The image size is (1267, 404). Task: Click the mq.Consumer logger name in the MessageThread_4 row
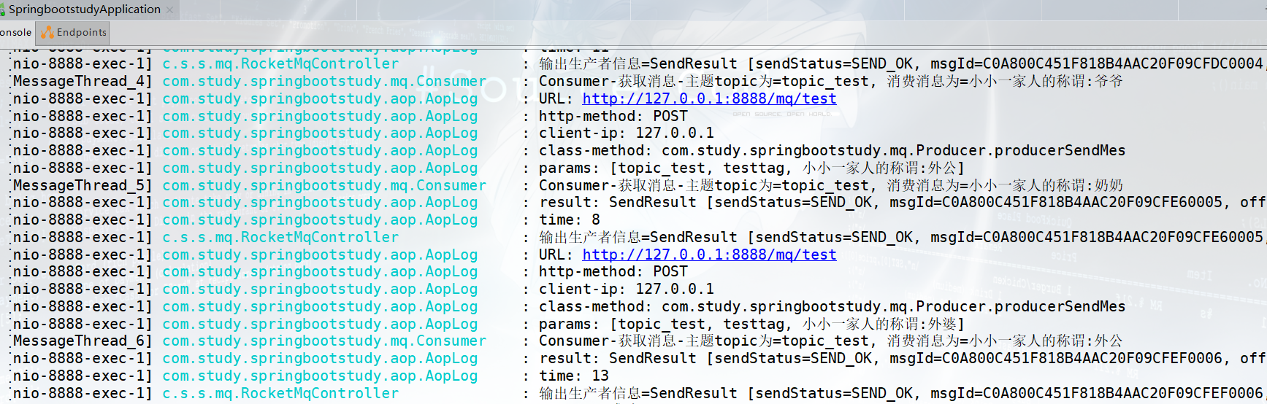[x=324, y=81]
